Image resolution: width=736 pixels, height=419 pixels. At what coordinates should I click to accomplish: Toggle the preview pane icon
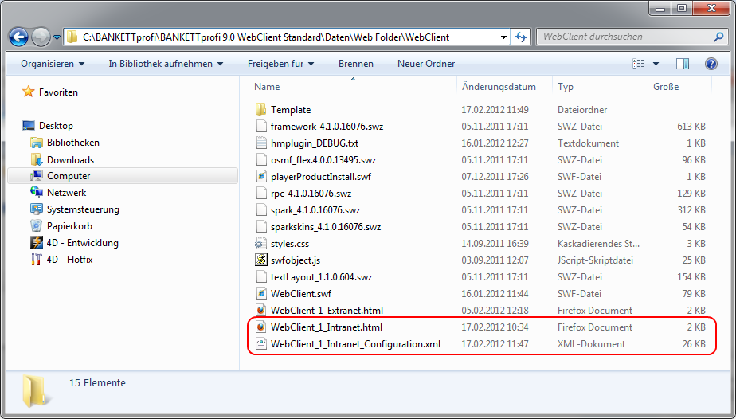click(x=683, y=64)
